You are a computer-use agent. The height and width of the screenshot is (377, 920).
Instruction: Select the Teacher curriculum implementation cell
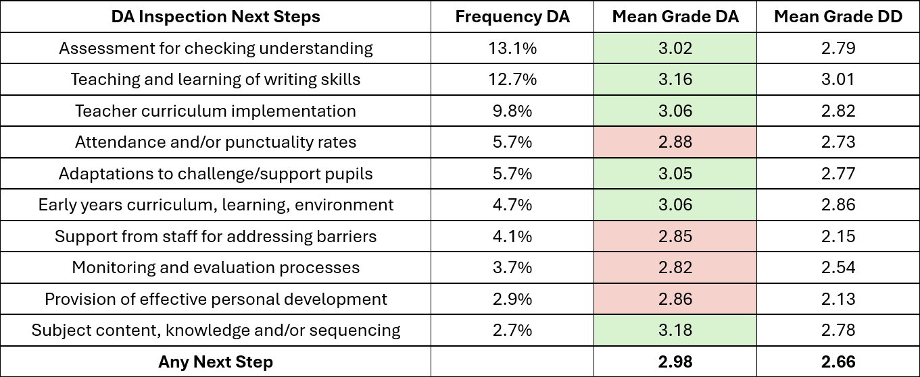216,111
